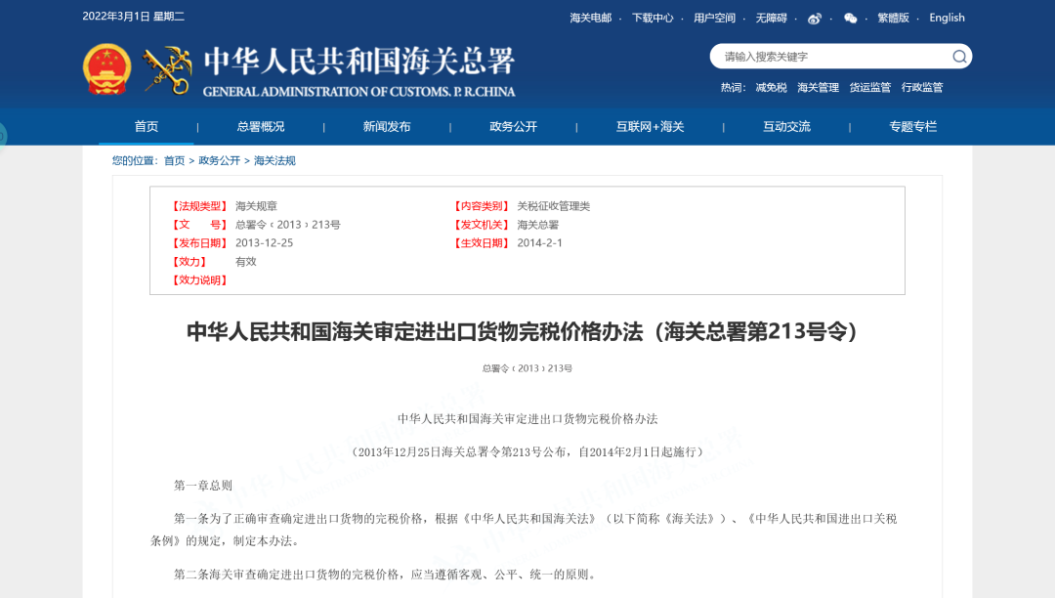Click the WeChat icon in top bar
Viewport: 1055px width, 598px height.
coord(850,18)
